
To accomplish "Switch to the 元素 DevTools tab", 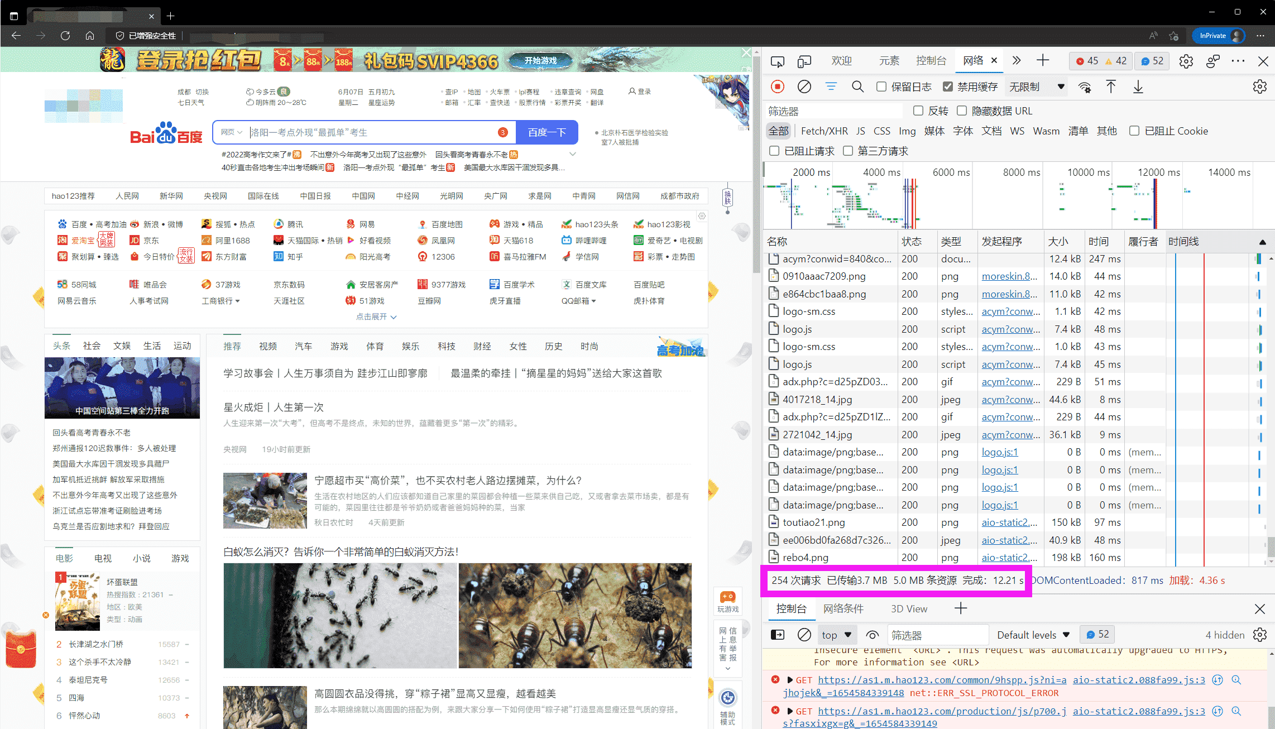I will pos(889,61).
